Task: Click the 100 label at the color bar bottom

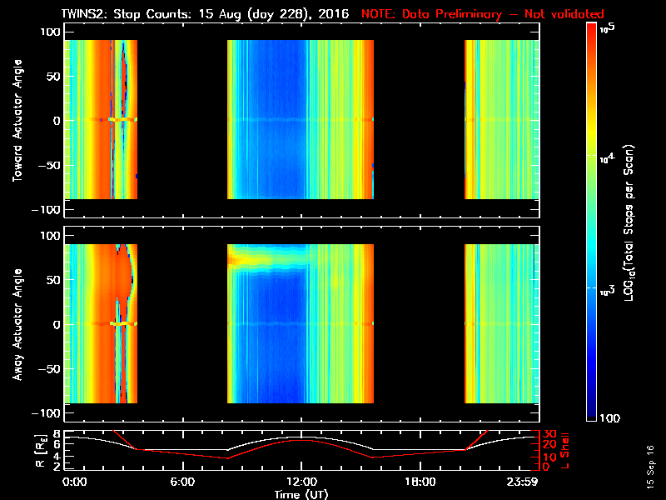Action: pos(609,417)
